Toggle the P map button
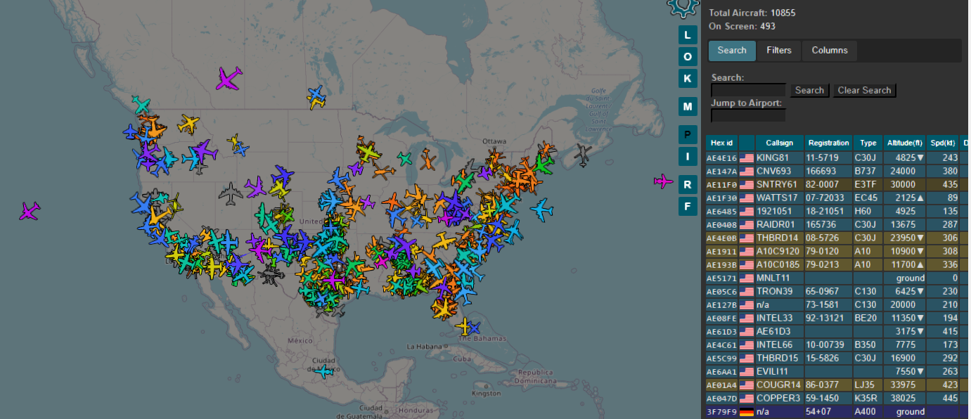 (688, 135)
